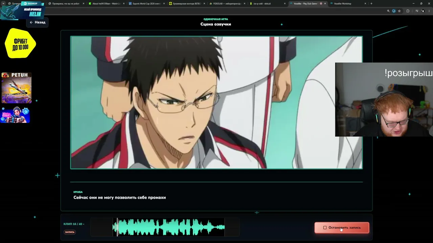433x243 pixels.
Task: Click the ЗАПИСЬ recording status badge
Action: (x=70, y=232)
